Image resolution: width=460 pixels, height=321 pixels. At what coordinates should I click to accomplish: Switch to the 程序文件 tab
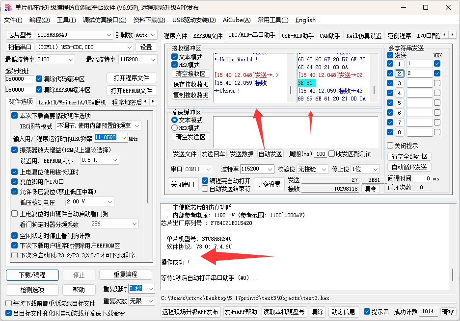tap(175, 36)
